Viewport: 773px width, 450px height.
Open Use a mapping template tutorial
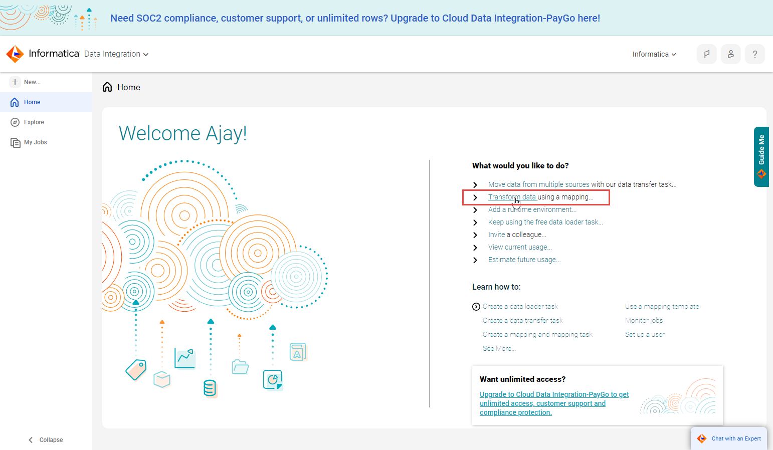click(662, 306)
